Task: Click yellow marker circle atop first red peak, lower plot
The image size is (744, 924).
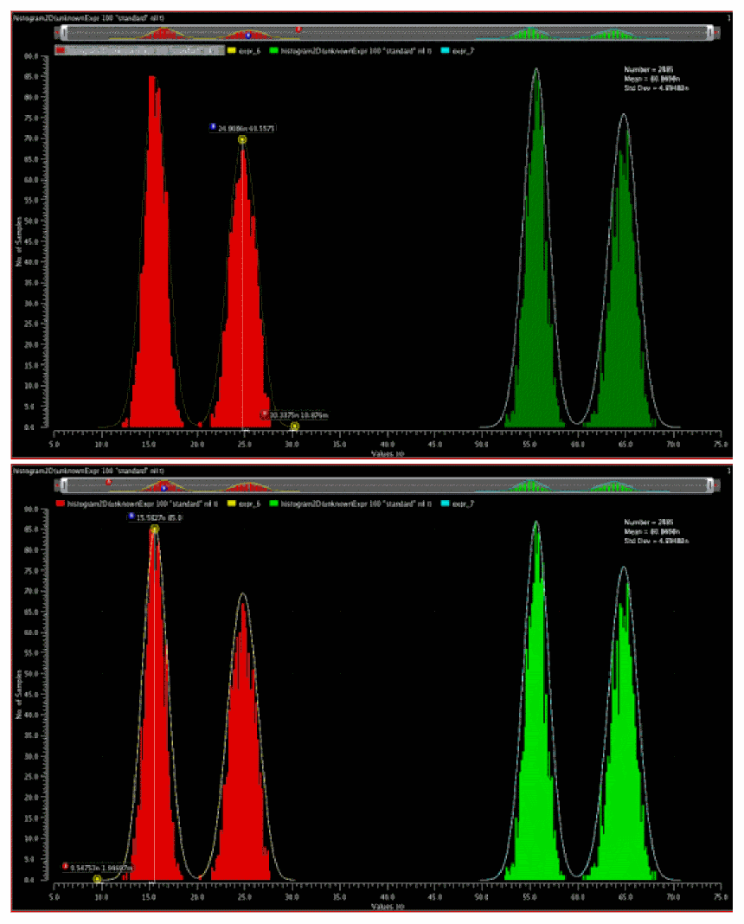Action: 154,529
